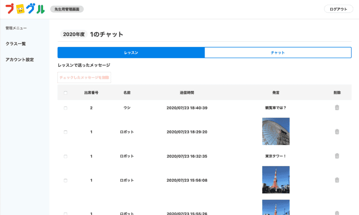
Task: Click trash icon for the 18:29:20 message
Action: [337, 132]
